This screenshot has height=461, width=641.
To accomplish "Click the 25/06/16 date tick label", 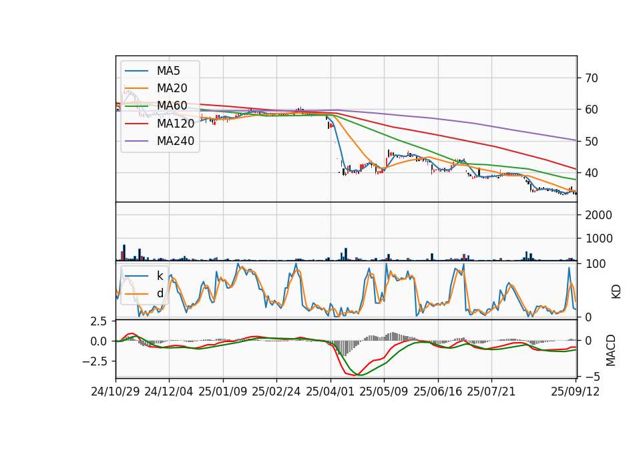I will tap(437, 392).
